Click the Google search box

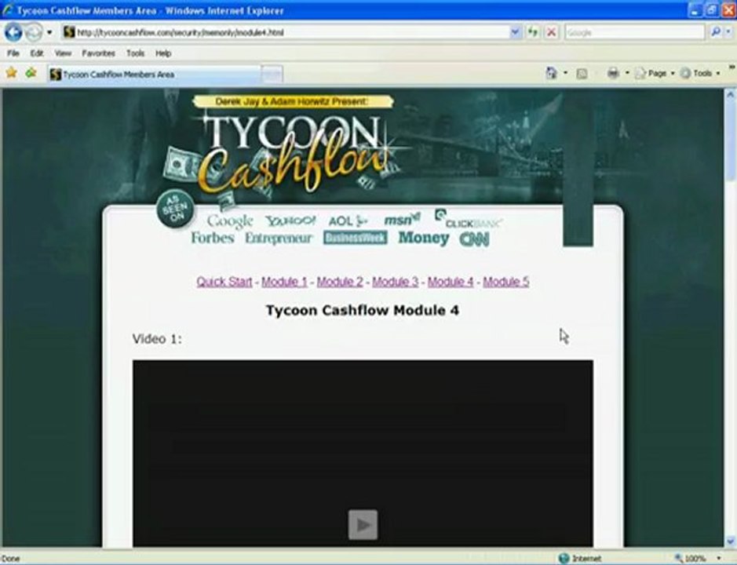point(634,32)
